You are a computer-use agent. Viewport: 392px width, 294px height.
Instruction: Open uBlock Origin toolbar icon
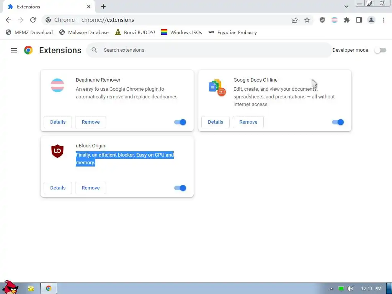pos(322,20)
